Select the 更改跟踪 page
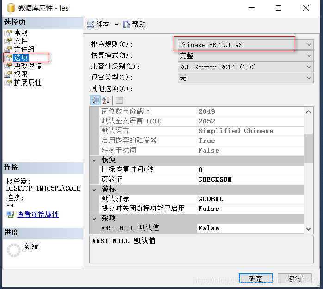This screenshot has width=323, height=289. 28,66
